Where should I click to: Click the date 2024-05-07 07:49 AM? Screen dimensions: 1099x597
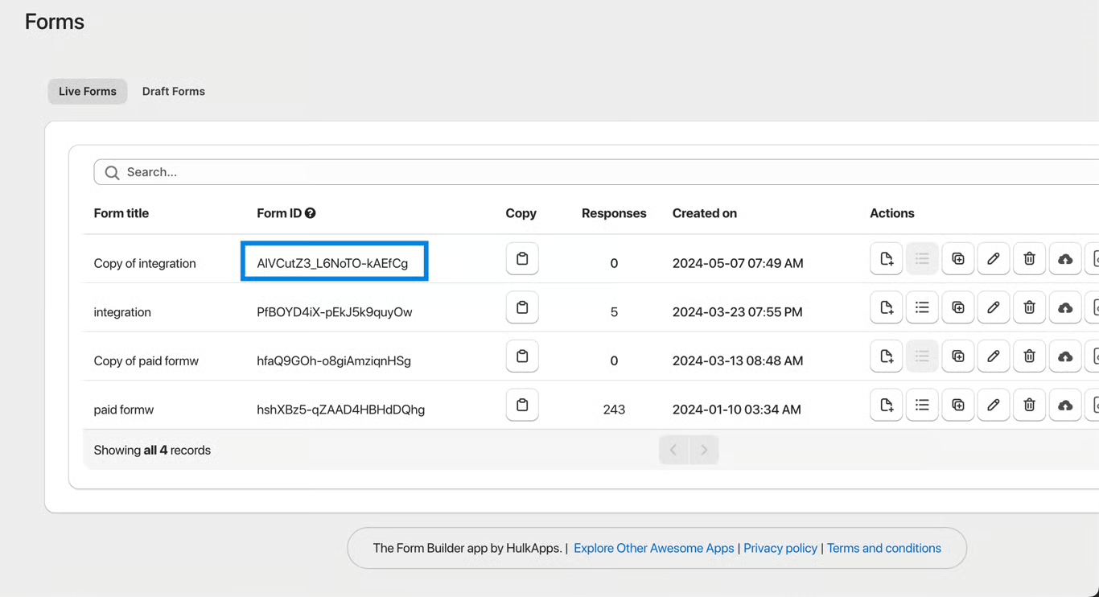click(x=738, y=263)
